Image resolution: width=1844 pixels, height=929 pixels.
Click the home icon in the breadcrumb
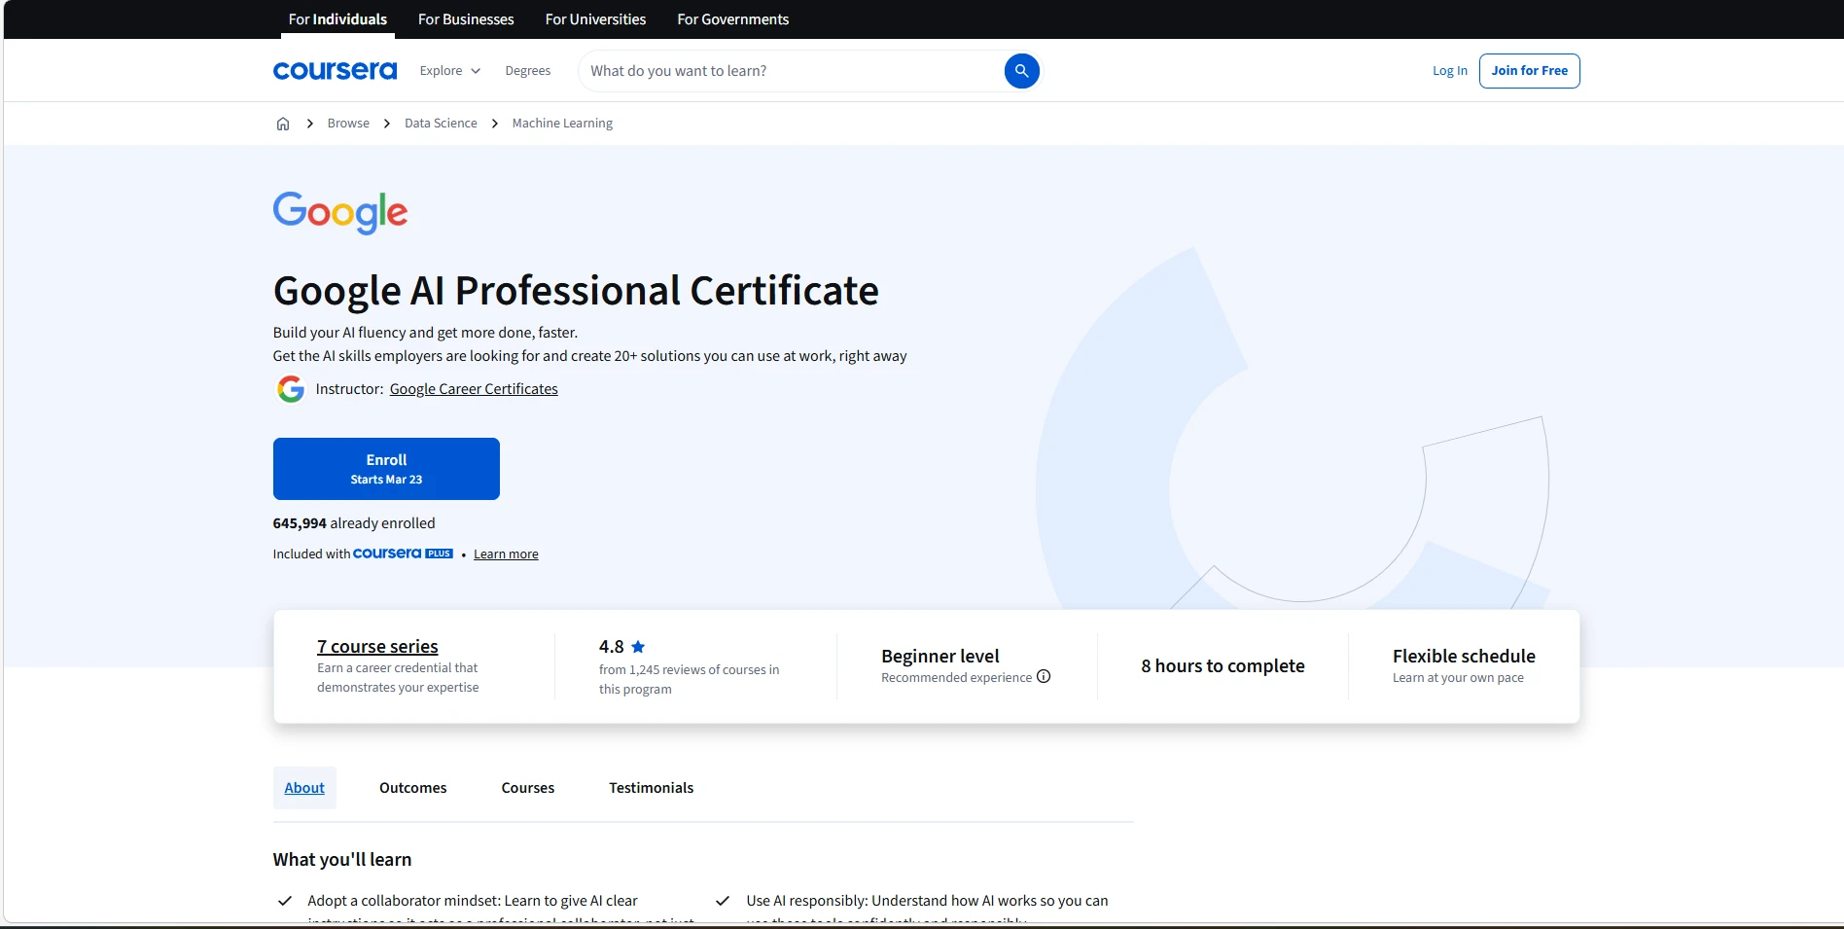[x=283, y=123]
